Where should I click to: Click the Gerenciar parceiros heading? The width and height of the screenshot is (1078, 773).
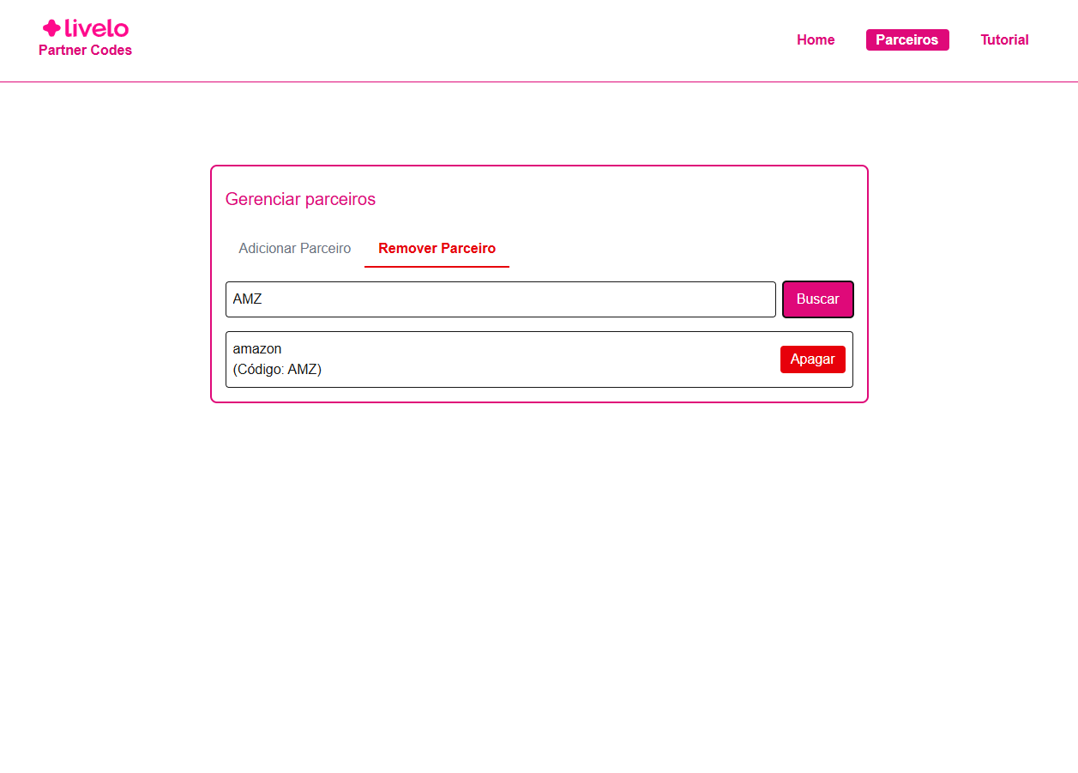(x=300, y=200)
